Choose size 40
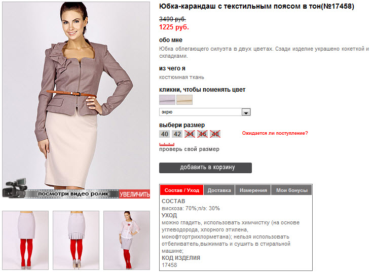 tap(165, 134)
